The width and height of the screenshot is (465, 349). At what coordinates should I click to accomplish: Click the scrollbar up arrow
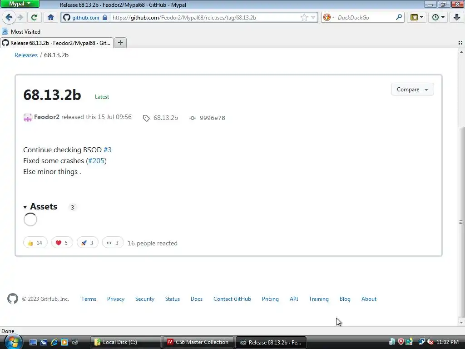click(x=461, y=52)
